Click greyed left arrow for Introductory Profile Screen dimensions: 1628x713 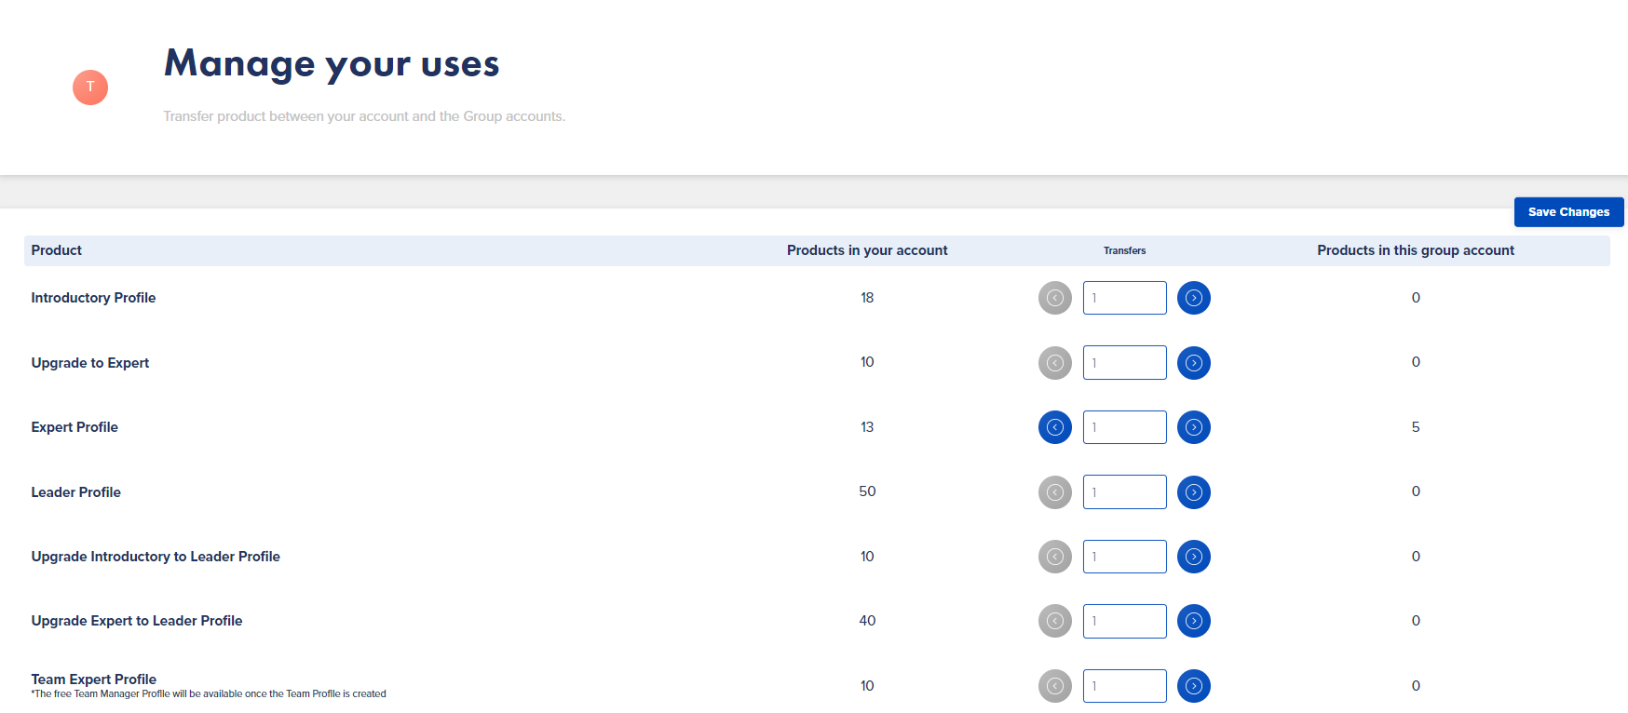[1055, 298]
